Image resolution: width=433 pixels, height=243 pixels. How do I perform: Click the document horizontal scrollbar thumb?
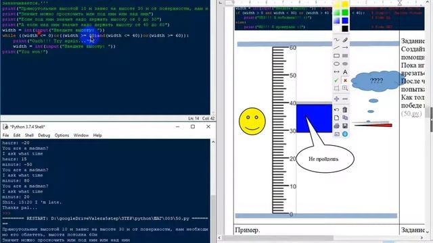[278, 238]
